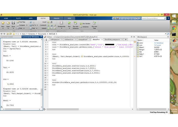Apply smart indent icon
Image resolution: width=178 pixels, height=127 pixels.
(x=48, y=28)
